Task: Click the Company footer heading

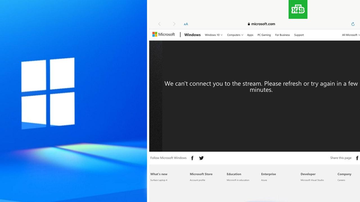Action: tap(345, 174)
